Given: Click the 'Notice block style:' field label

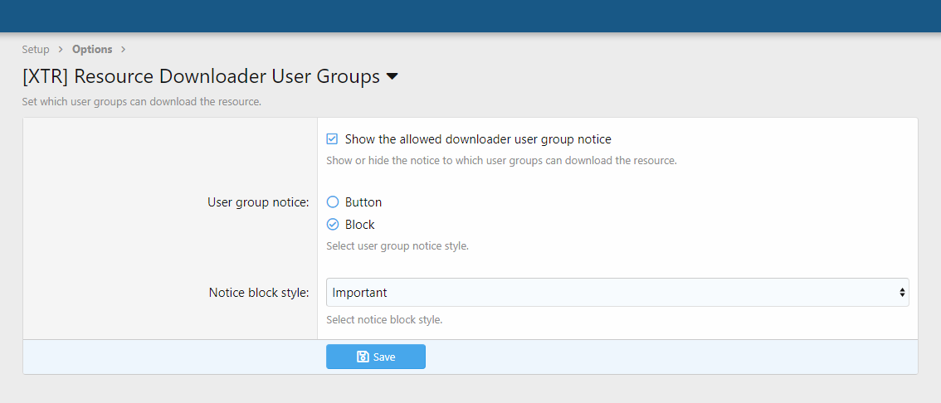Looking at the screenshot, I should 259,293.
